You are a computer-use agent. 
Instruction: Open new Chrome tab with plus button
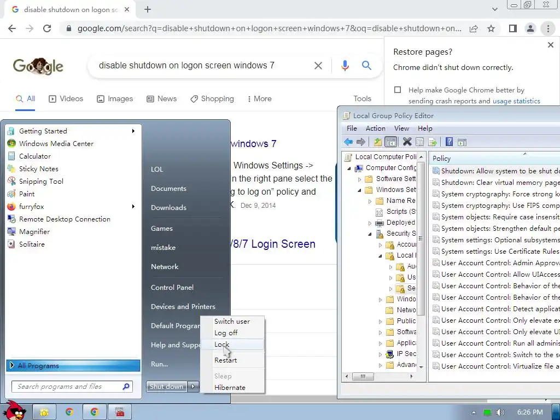[x=148, y=10]
